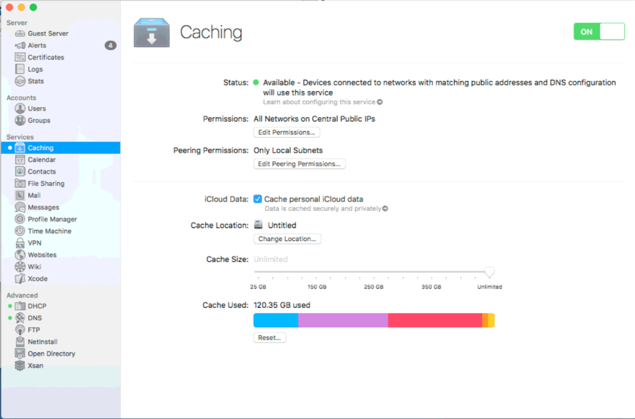Click the Reset cache button

click(270, 338)
